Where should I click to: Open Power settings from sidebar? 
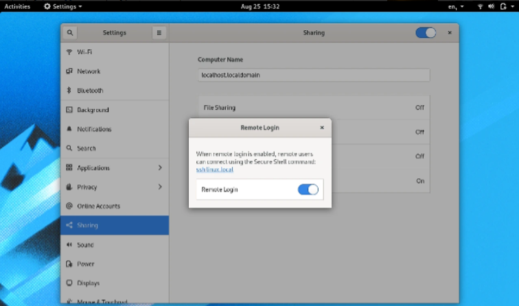click(85, 264)
